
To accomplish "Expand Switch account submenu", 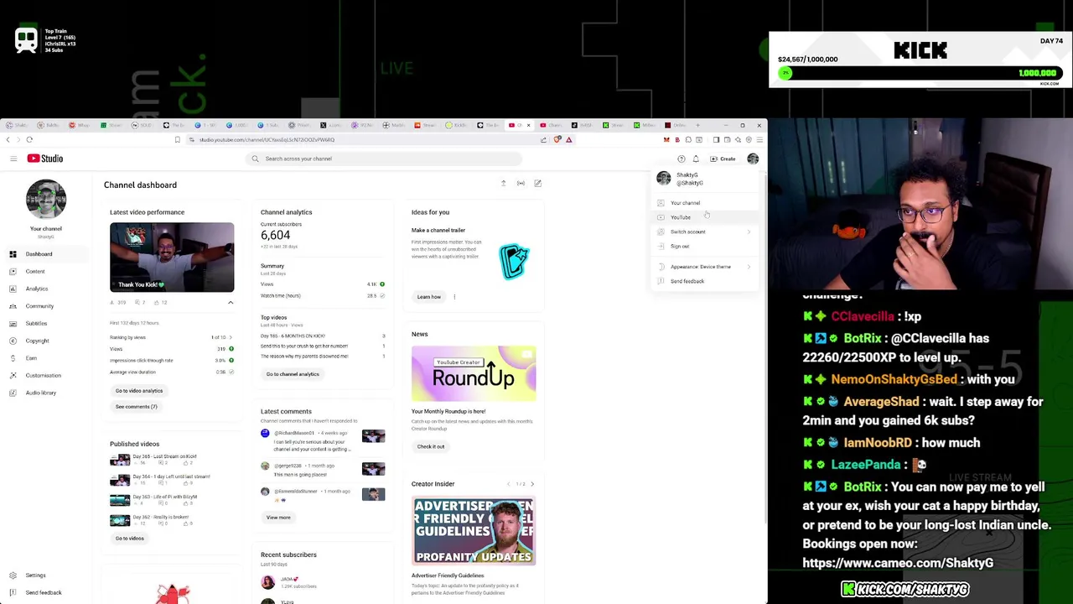I will coord(705,232).
